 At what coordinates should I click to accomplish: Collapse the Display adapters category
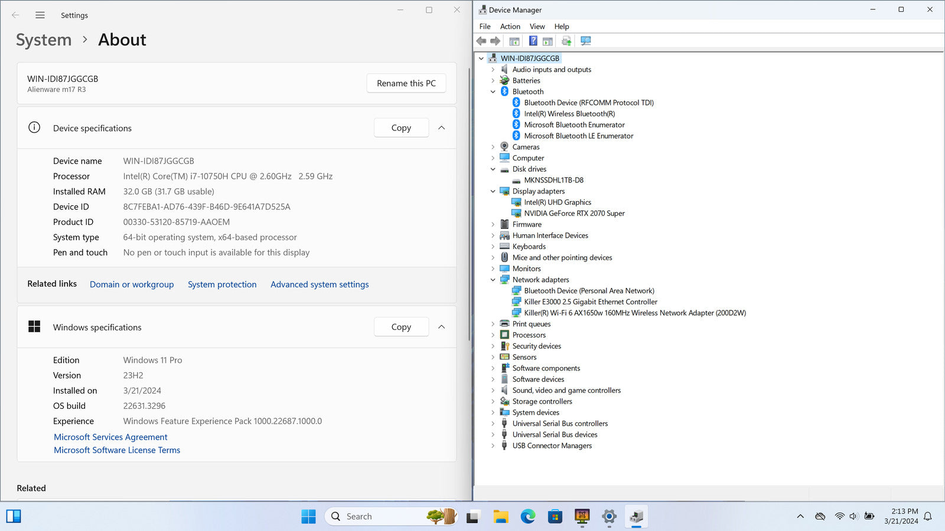pyautogui.click(x=493, y=191)
